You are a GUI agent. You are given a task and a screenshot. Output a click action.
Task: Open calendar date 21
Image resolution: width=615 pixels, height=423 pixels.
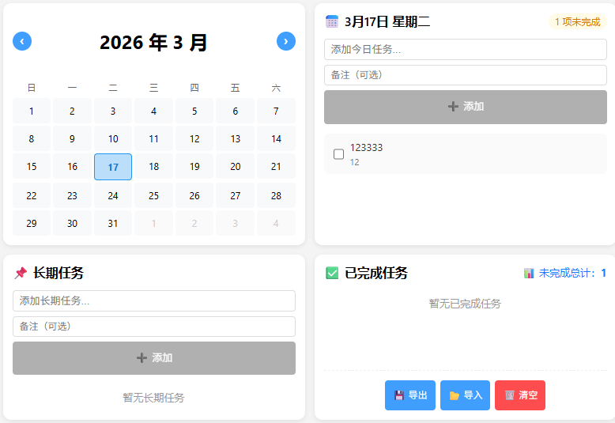point(276,167)
